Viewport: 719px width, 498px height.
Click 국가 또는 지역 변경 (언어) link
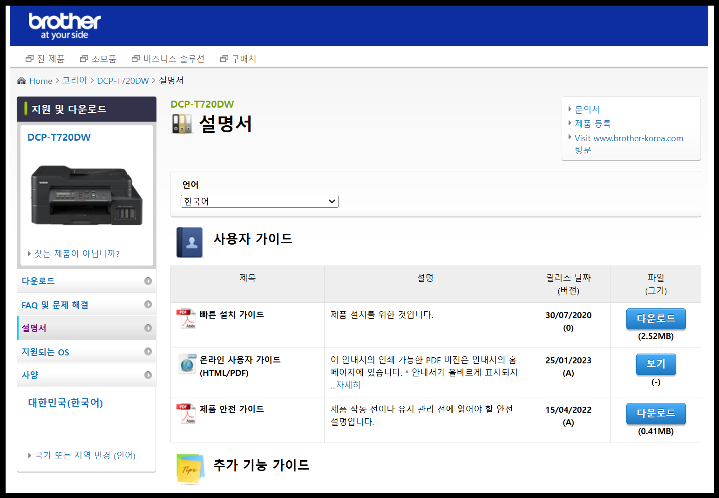[x=85, y=455]
